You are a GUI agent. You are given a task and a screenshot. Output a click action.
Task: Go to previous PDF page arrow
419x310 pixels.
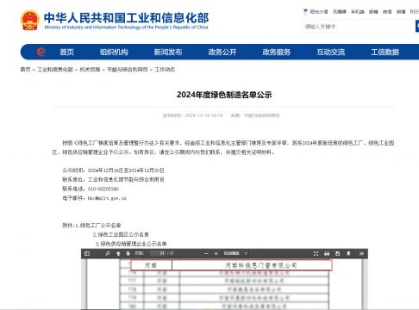118,253
